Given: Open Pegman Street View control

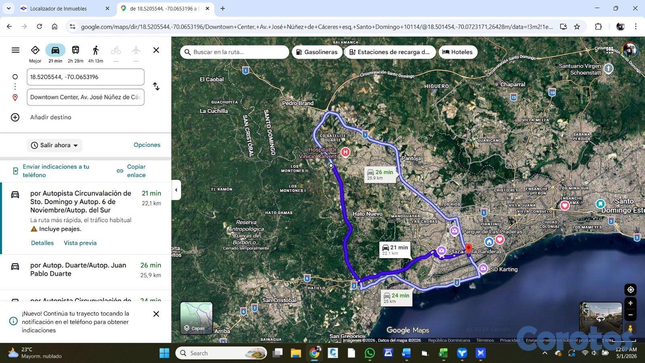Looking at the screenshot, I should coord(630,328).
